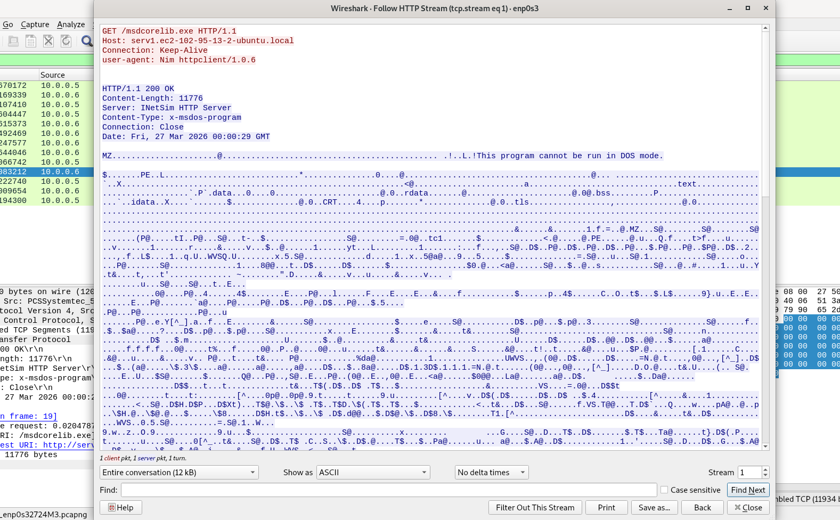Click the Close capture file icon
840x520 pixels.
[48, 41]
